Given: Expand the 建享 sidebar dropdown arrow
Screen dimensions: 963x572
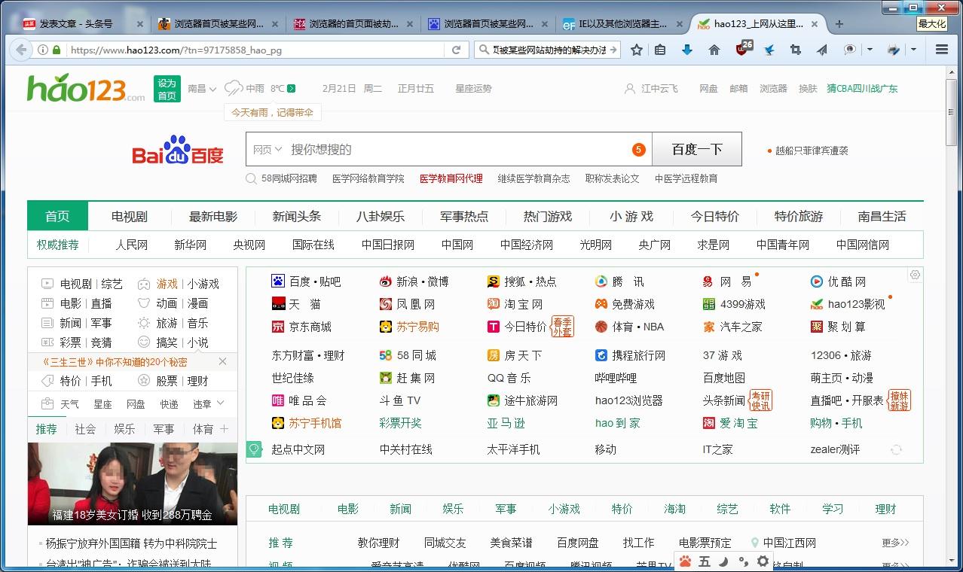Looking at the screenshot, I should click(x=222, y=403).
